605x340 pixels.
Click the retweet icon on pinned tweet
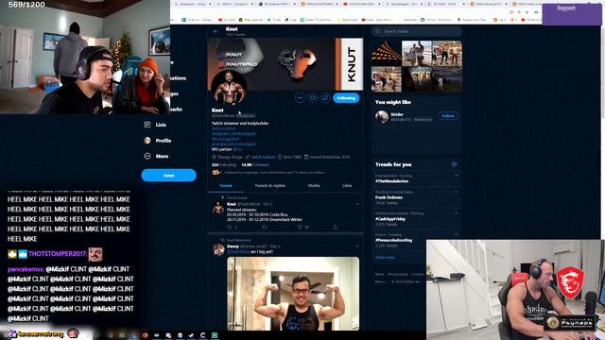point(265,227)
